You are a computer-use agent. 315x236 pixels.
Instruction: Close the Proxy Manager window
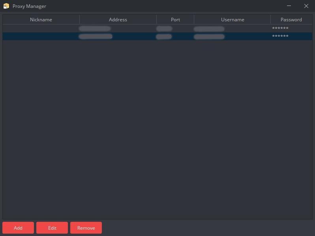[x=306, y=6]
